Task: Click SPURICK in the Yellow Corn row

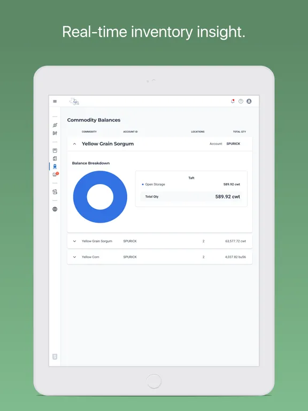Action: [130, 257]
